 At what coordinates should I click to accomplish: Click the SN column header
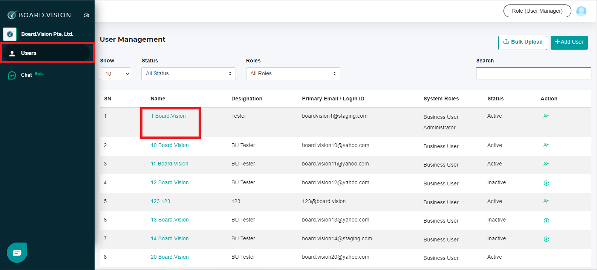pos(108,99)
